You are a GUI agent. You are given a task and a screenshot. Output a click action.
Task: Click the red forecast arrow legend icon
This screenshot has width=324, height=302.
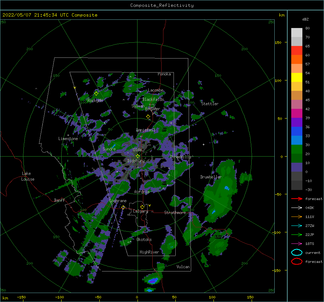(x=297, y=199)
